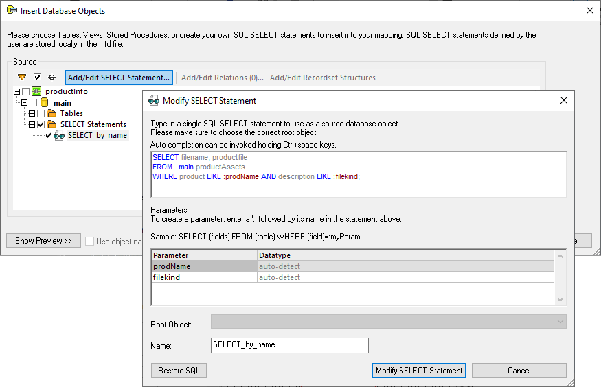Open Add/Edit SELECT Statement toolbar item
Viewport: 601px width, 387px height.
coord(118,78)
